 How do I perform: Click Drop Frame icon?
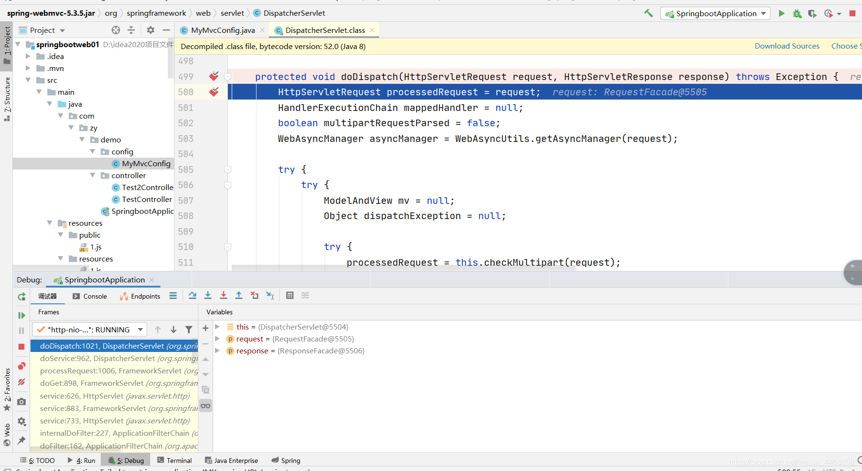pos(255,296)
